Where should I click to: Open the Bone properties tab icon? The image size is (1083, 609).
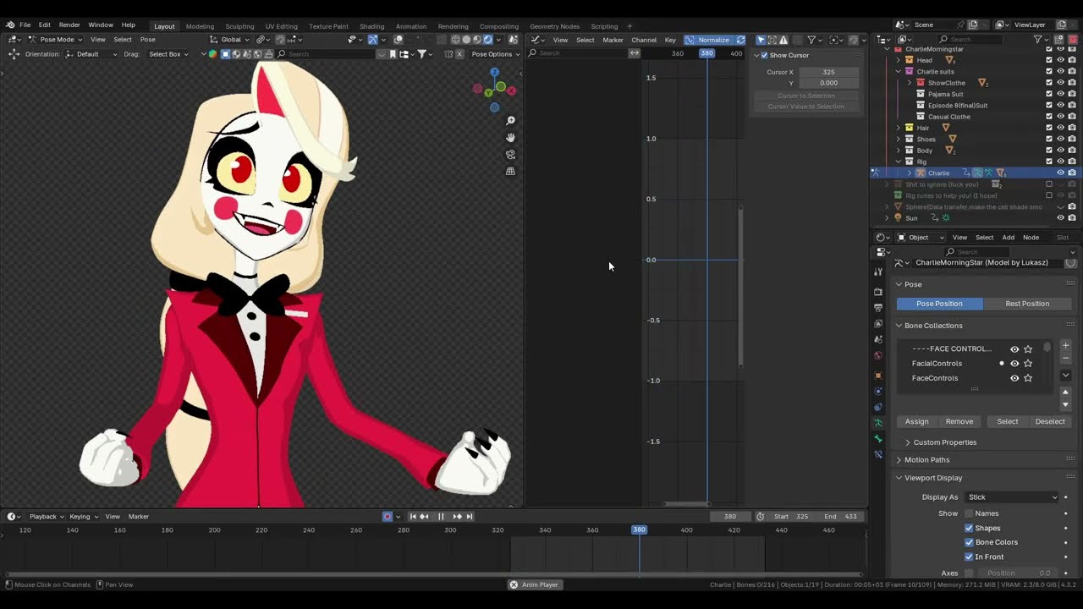tap(878, 439)
